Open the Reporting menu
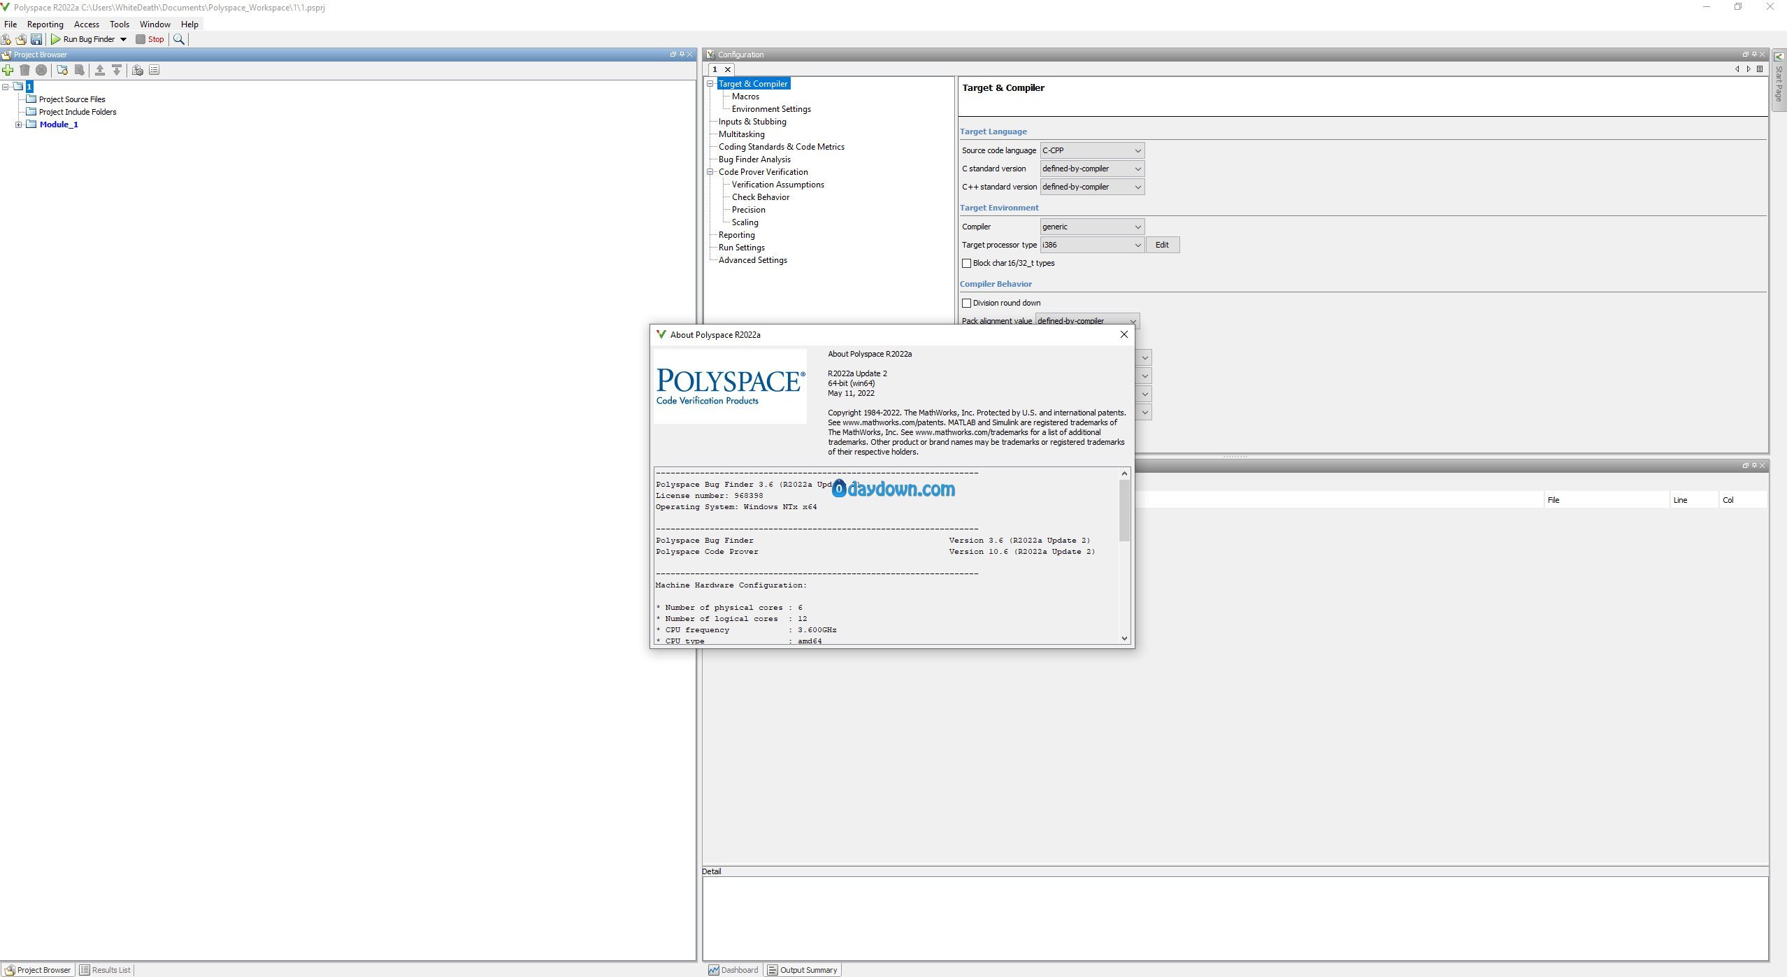1787x977 pixels. [x=45, y=24]
